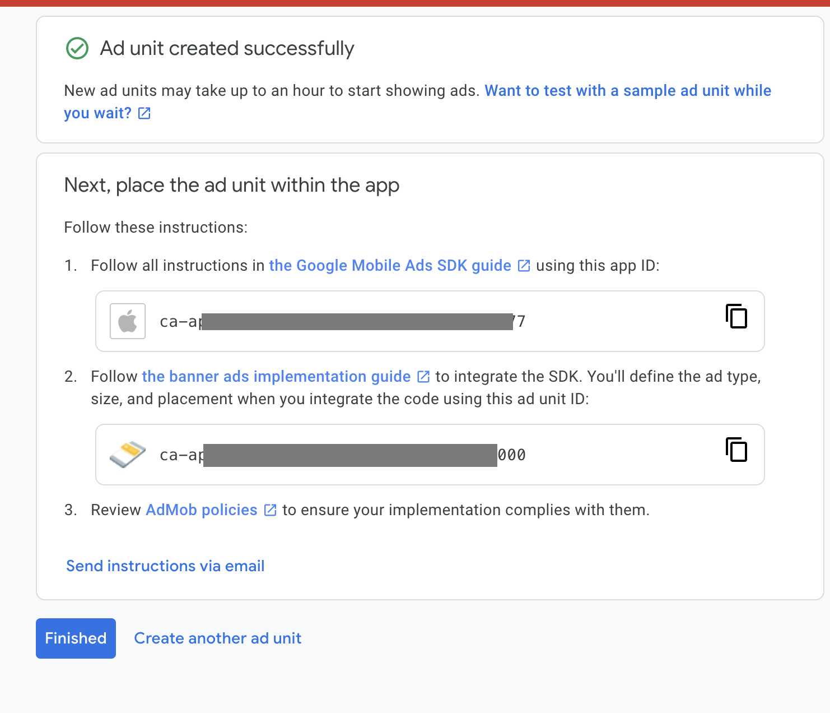The width and height of the screenshot is (830, 713).
Task: Click the Apple platform icon
Action: [x=128, y=321]
